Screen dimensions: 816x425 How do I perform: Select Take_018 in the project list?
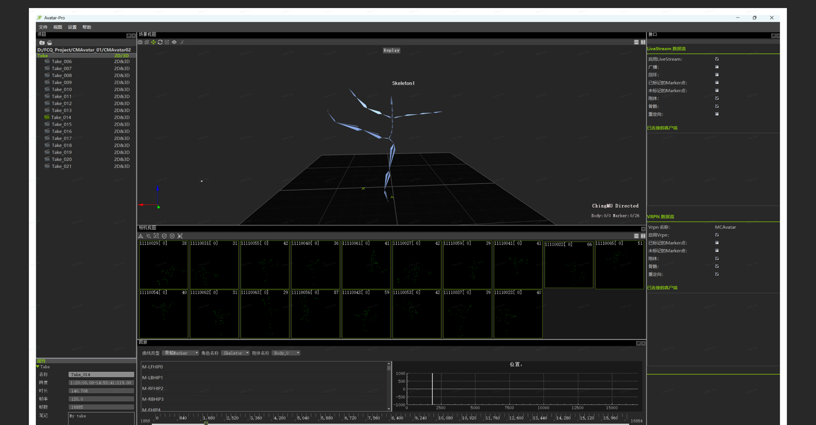[62, 145]
